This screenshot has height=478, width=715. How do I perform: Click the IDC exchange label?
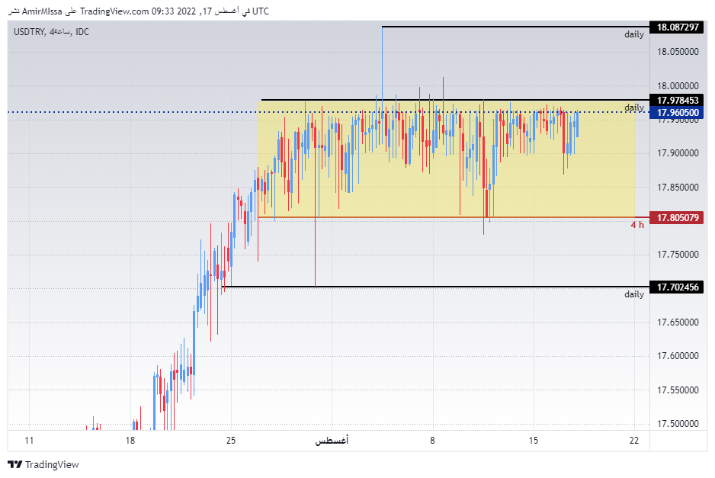(x=82, y=32)
